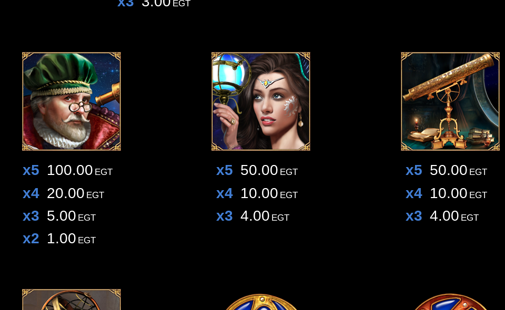Select the astronomer x3 5.00 EGT payout
505x310 pixels.
(x=59, y=216)
